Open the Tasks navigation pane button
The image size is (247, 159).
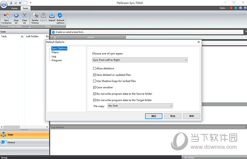(25, 135)
